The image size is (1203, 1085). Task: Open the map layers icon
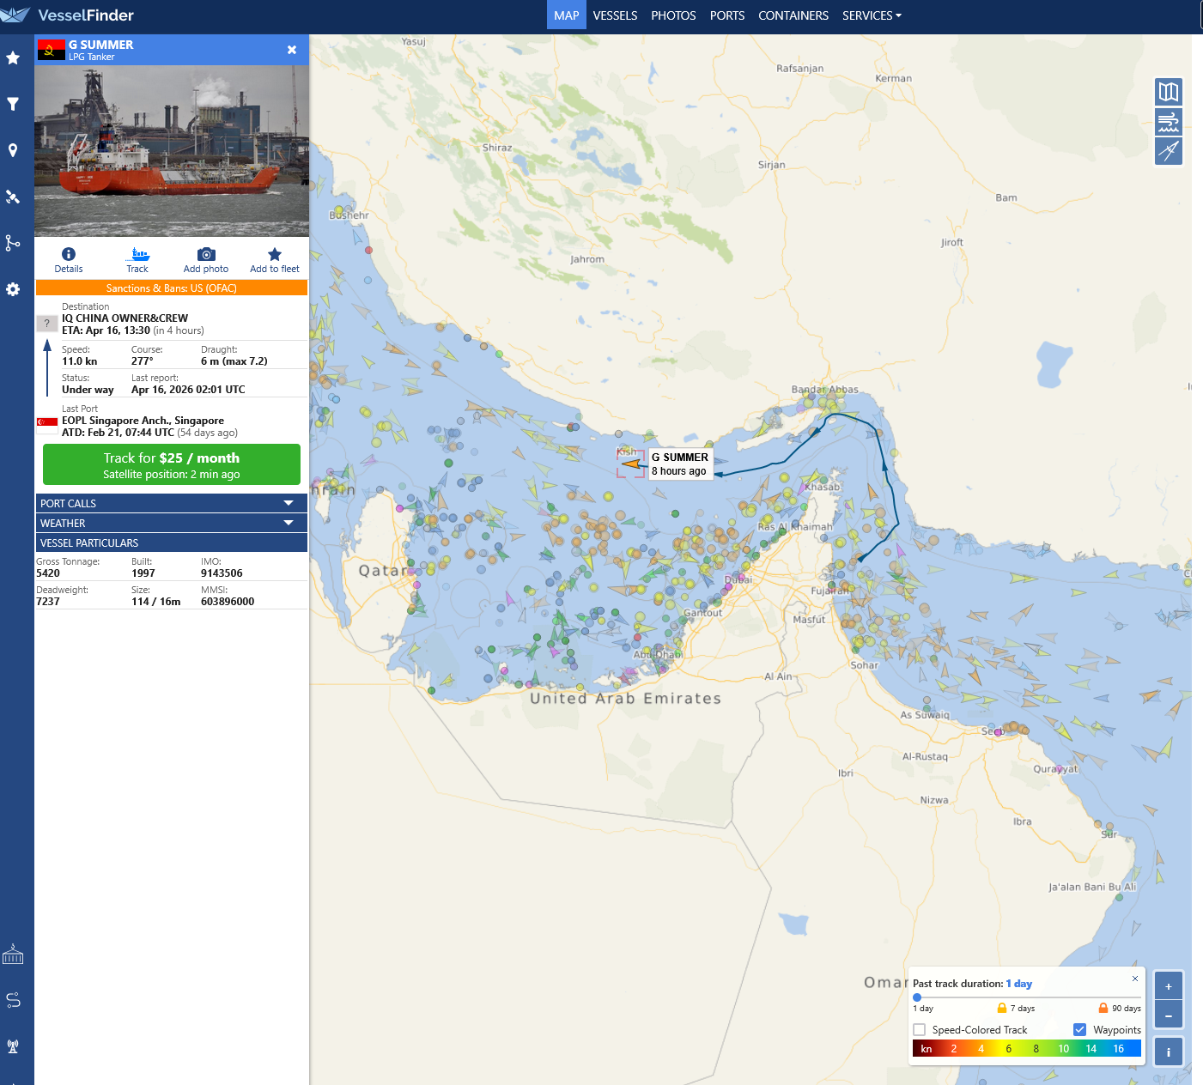pos(1169,92)
